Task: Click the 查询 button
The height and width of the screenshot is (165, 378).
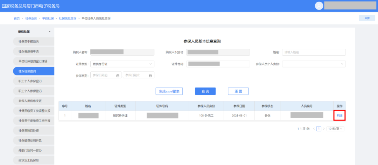Action: pos(205,91)
